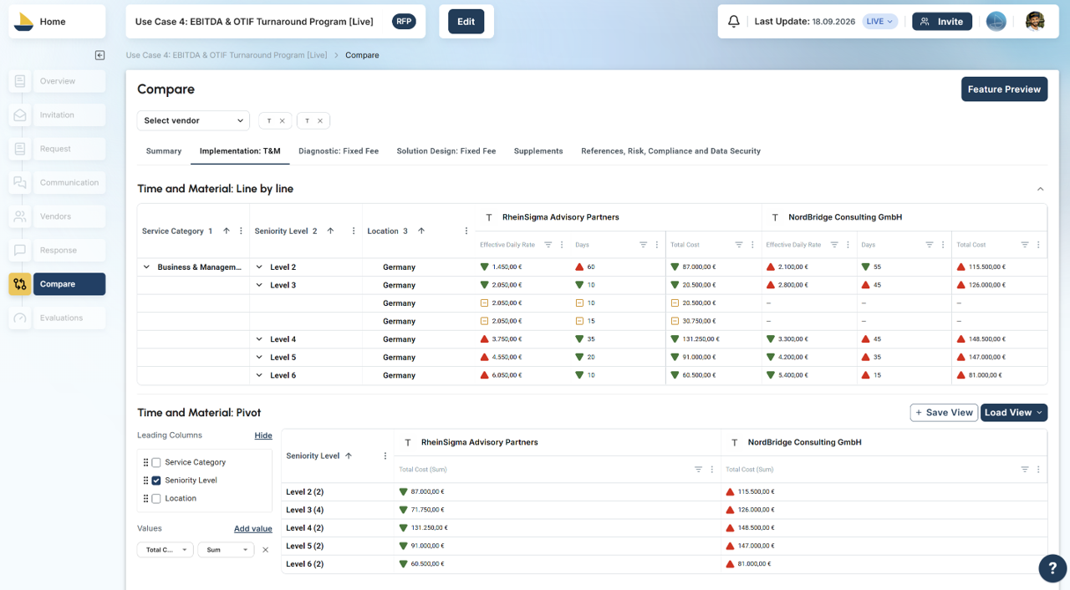Click the sailboat Home logo
This screenshot has width=1070, height=590.
click(x=24, y=22)
